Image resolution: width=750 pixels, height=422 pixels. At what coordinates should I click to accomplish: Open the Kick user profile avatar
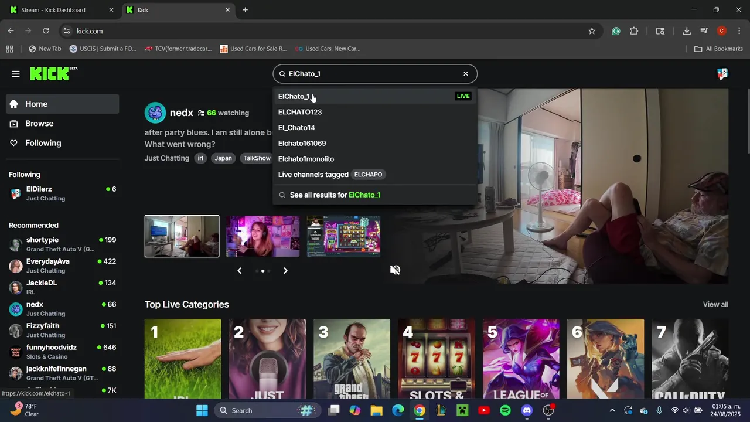pos(722,74)
